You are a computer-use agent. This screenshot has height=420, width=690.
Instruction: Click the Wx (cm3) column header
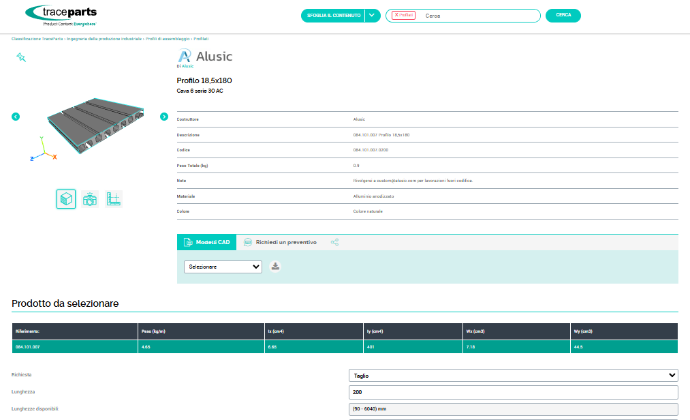[x=516, y=331]
